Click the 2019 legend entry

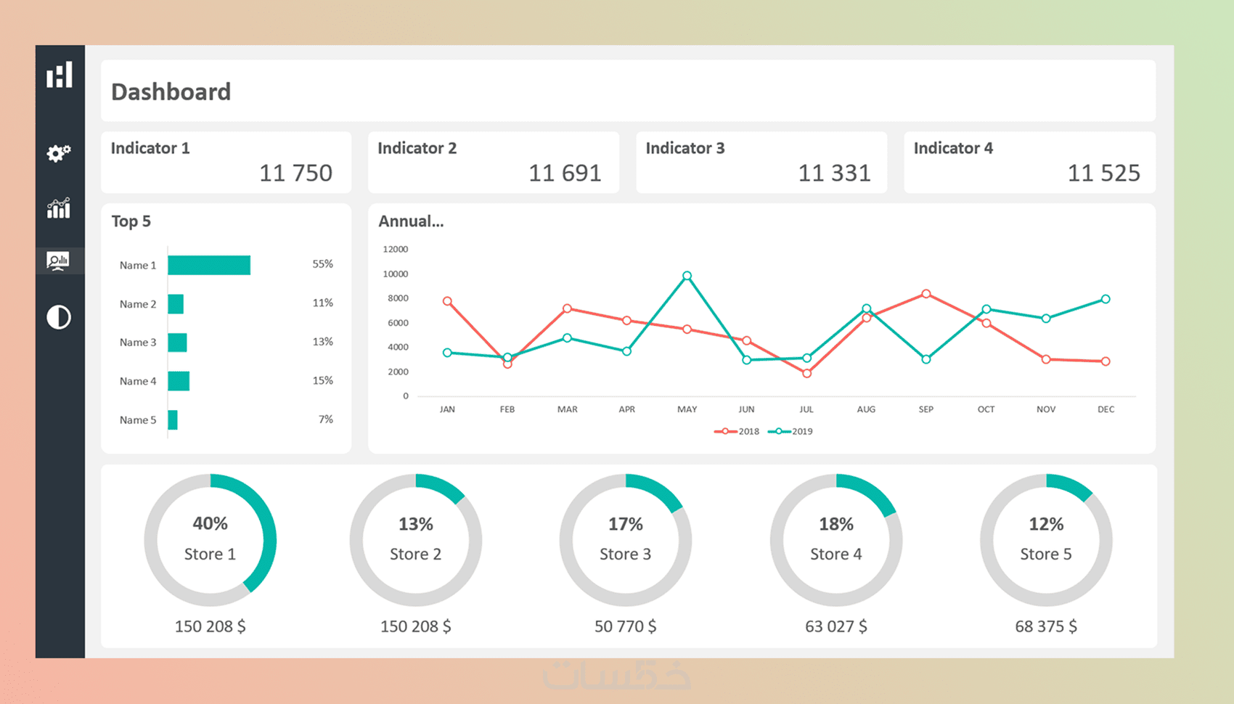click(790, 431)
